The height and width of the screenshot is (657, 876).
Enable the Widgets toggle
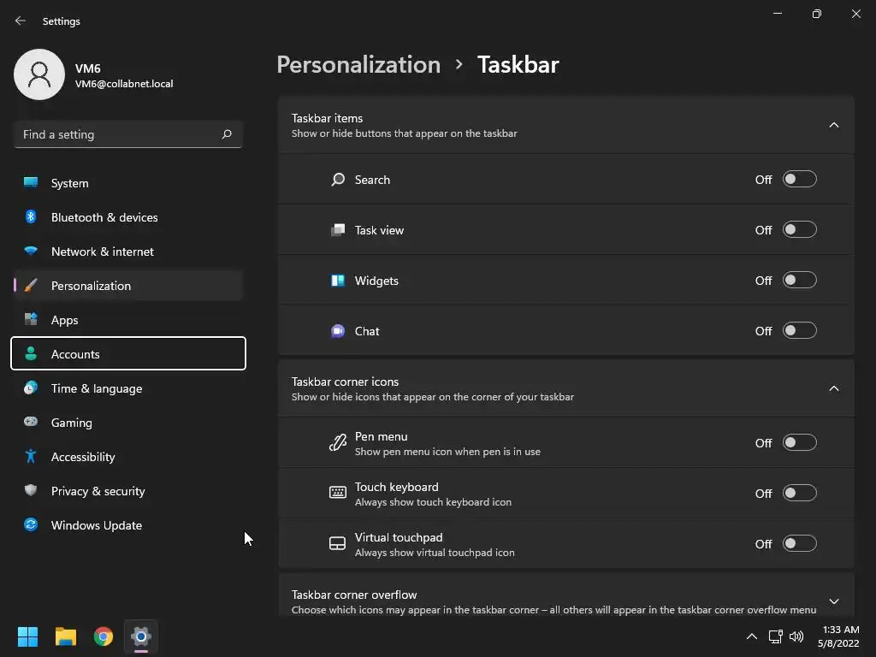point(799,281)
